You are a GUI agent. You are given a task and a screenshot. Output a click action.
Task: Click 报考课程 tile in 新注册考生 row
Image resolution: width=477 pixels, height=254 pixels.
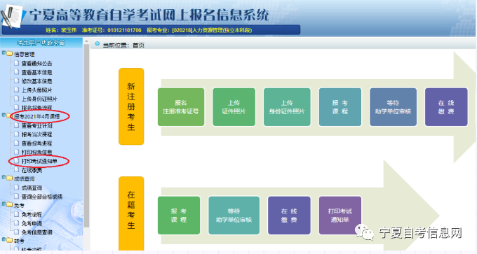coord(340,107)
